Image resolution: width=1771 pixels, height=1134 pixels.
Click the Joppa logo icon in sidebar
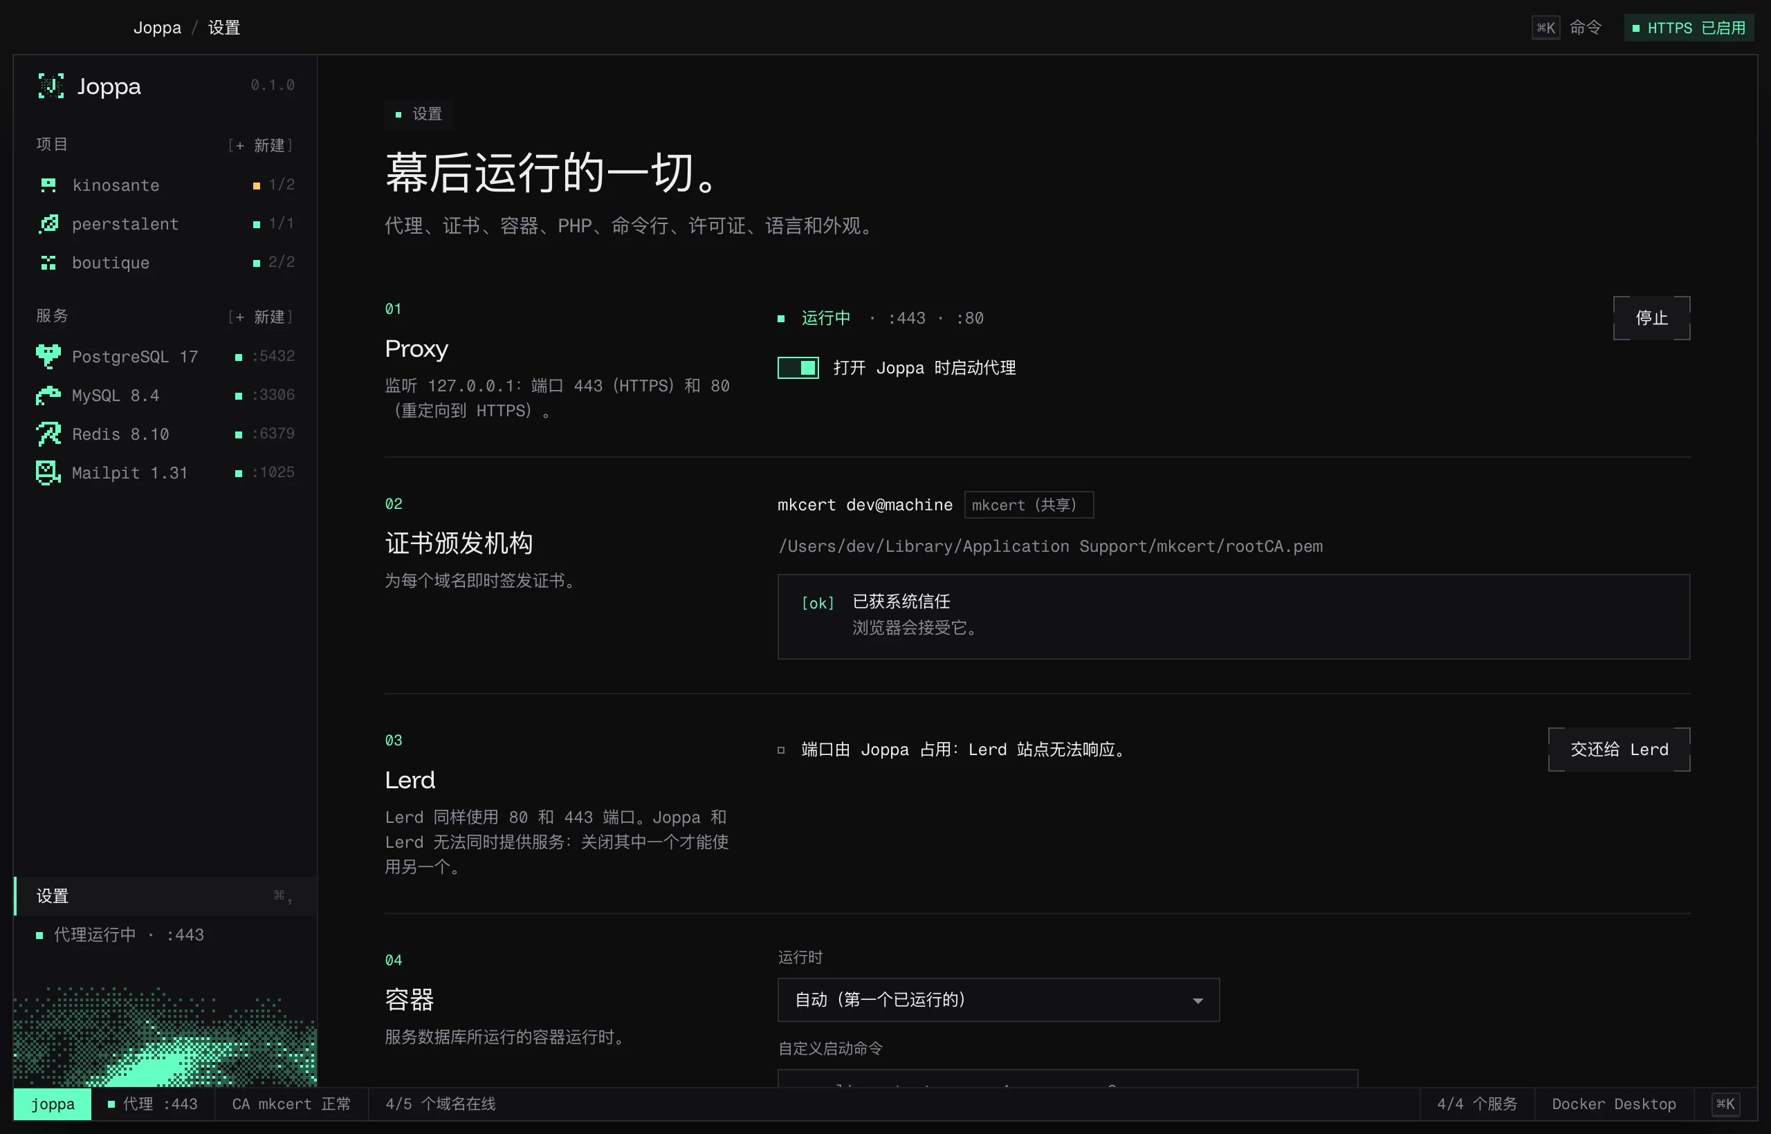[x=51, y=86]
